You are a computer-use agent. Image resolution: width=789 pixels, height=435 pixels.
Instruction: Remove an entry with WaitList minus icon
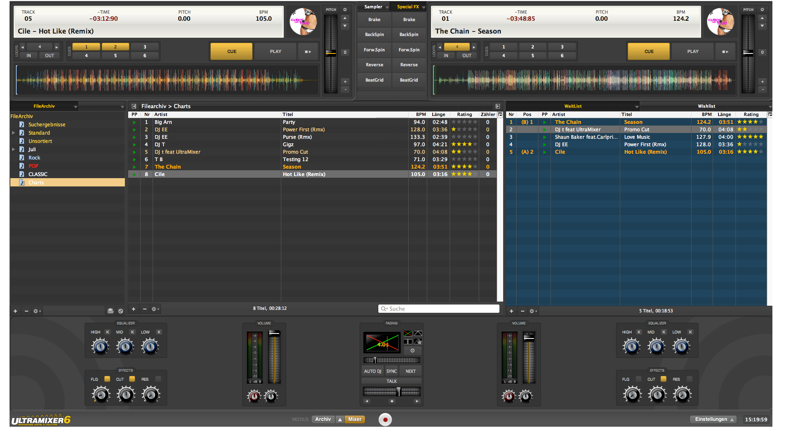[523, 311]
